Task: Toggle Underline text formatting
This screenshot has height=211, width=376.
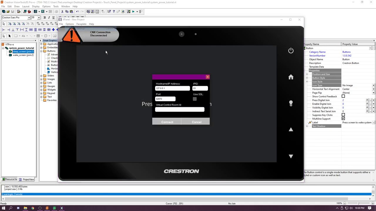Action: pyautogui.click(x=53, y=18)
